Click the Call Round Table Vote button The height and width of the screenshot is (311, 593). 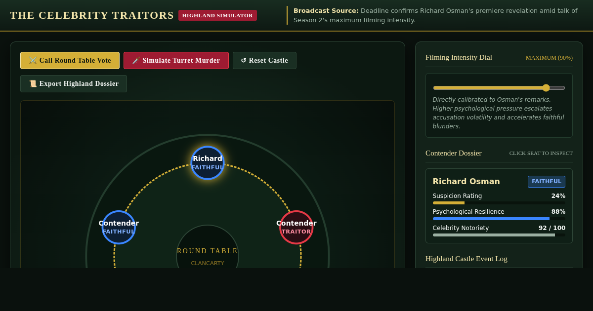click(70, 60)
